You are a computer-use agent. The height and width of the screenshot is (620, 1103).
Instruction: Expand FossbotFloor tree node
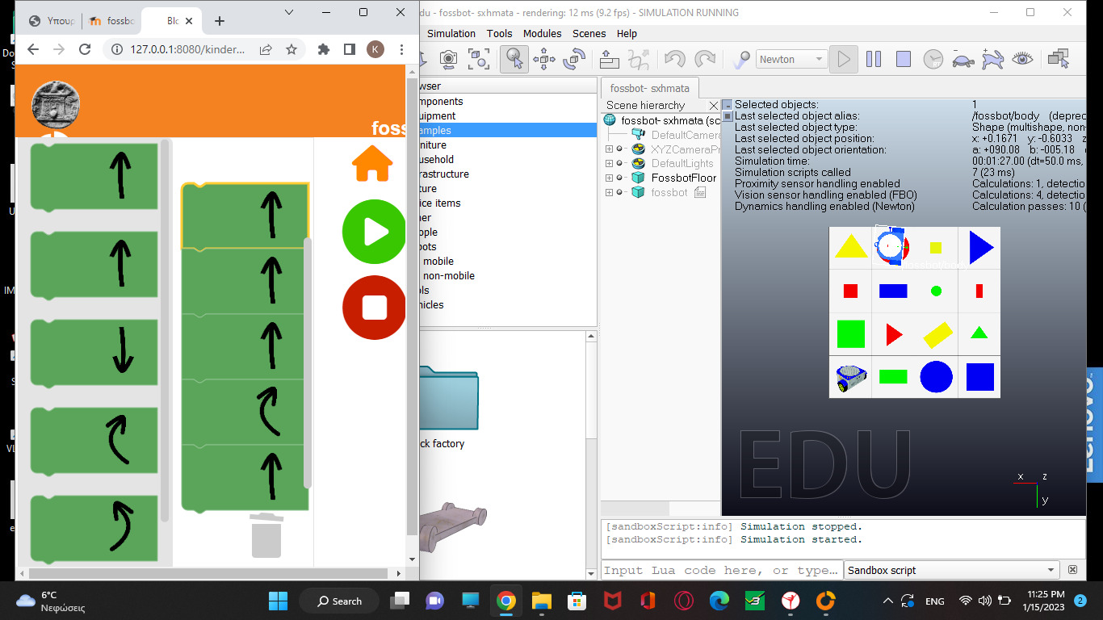click(x=609, y=178)
